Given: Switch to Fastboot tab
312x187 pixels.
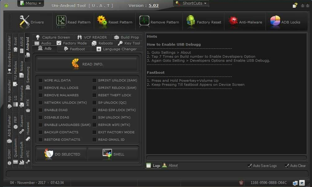Looking at the screenshot, I should click(75, 49).
